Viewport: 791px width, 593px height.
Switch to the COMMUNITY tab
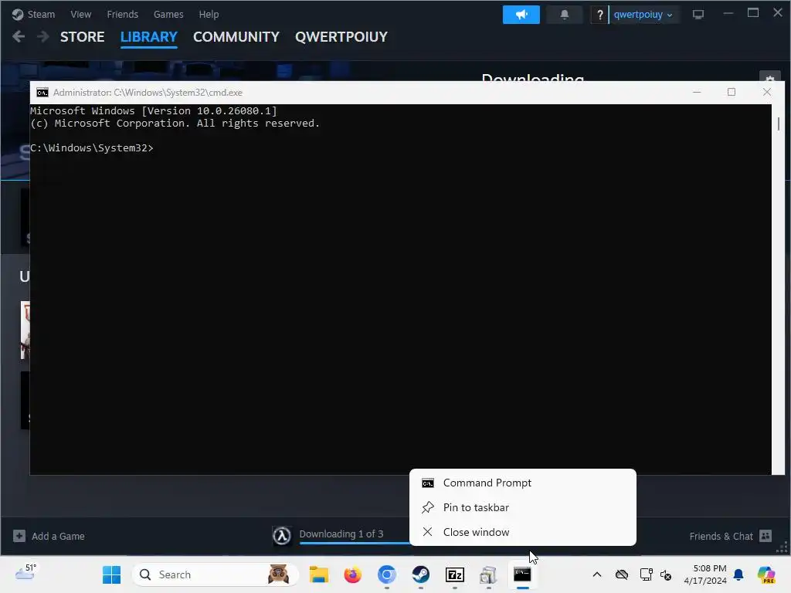coord(236,37)
